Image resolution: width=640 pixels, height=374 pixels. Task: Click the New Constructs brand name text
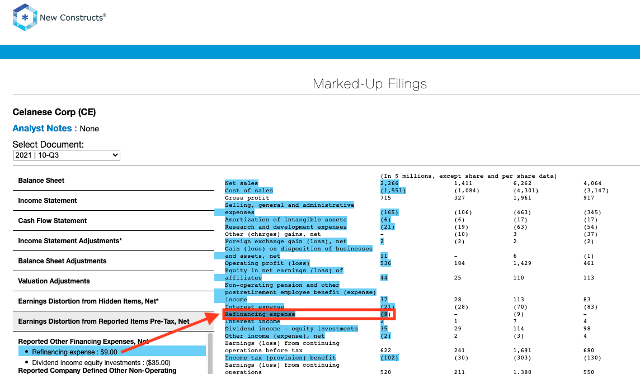(73, 17)
